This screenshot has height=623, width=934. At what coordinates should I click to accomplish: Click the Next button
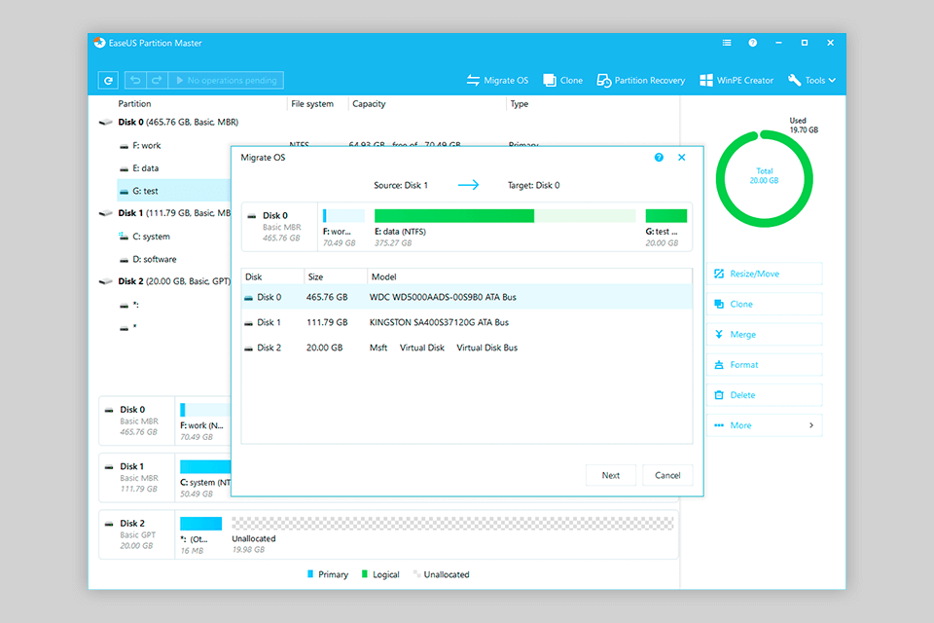[x=610, y=476]
